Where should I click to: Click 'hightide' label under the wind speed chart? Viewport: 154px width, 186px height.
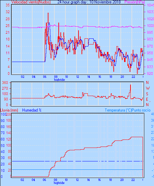59,80
